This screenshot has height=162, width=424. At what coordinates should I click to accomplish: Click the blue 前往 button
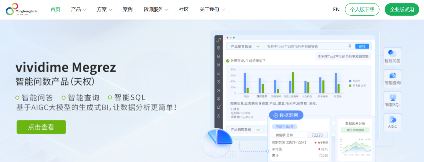click(x=362, y=46)
